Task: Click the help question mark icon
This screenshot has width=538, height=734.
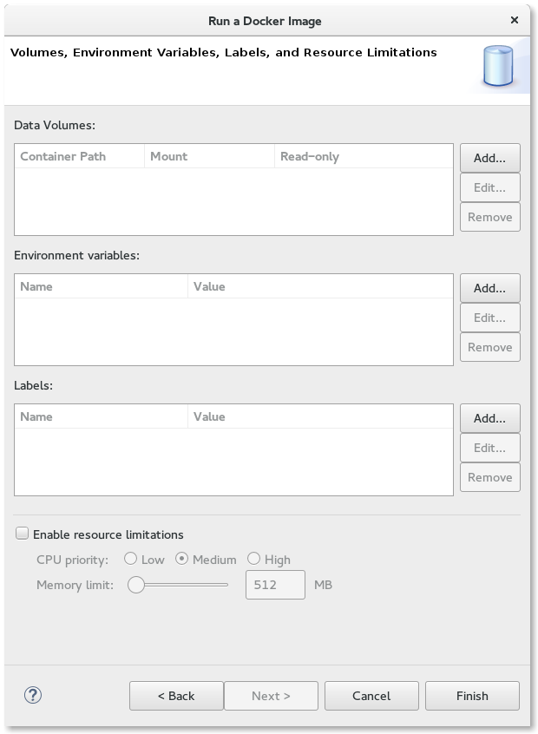Action: point(33,695)
